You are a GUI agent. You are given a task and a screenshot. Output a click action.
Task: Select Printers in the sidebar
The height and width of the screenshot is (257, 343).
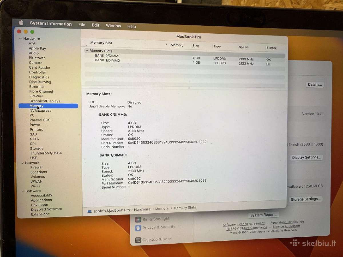click(x=36, y=129)
